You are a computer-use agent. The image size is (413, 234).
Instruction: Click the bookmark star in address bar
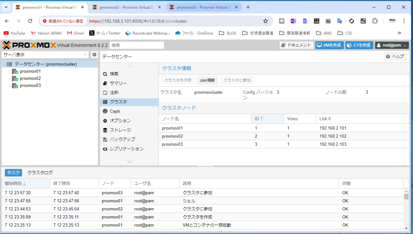(265, 21)
